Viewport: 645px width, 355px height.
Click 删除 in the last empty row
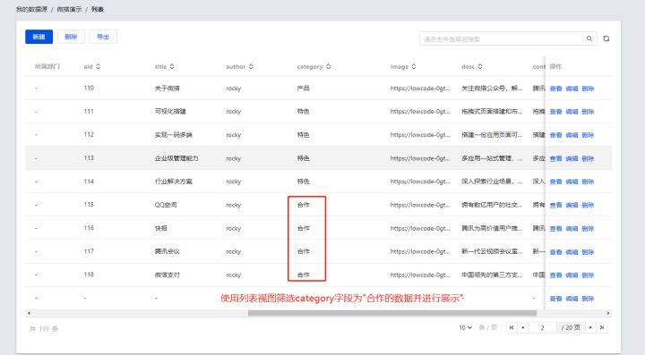pos(588,299)
